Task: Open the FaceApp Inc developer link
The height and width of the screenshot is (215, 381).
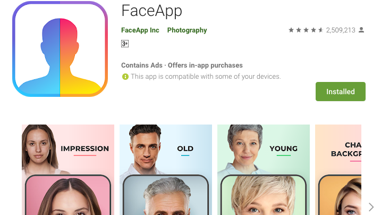Action: tap(140, 30)
